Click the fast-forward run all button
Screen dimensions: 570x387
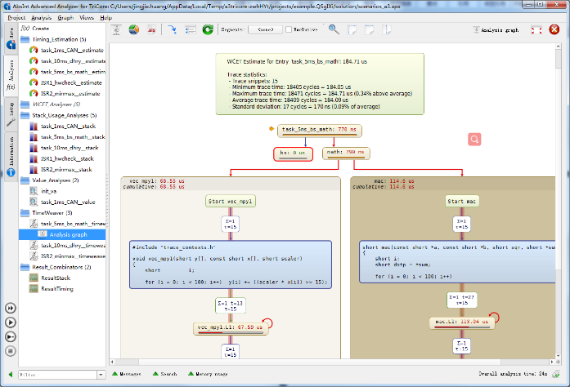click(x=11, y=309)
